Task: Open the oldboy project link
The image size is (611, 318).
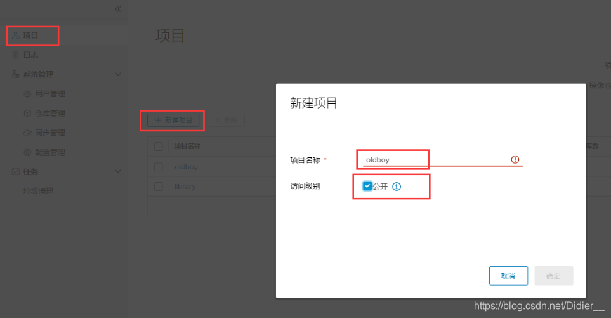Action: coord(186,167)
